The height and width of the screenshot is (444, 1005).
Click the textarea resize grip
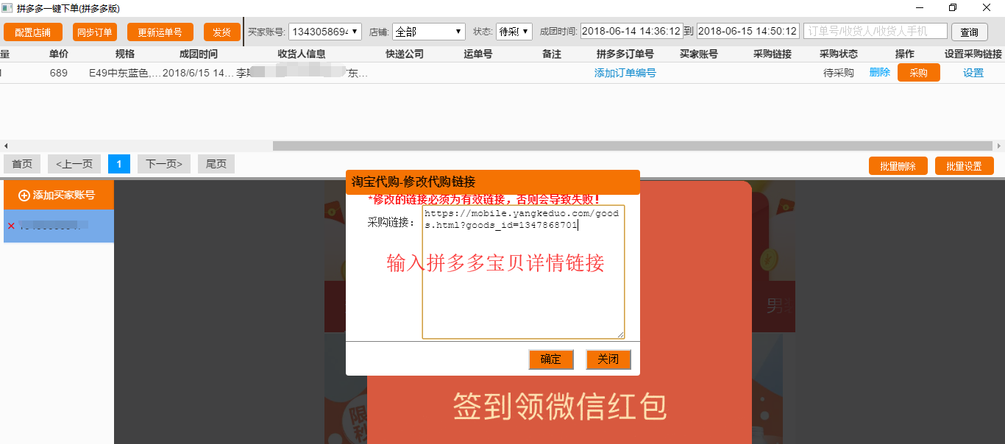pyautogui.click(x=619, y=334)
